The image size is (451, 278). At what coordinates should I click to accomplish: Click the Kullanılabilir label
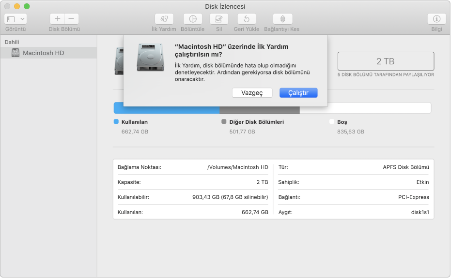tap(133, 197)
